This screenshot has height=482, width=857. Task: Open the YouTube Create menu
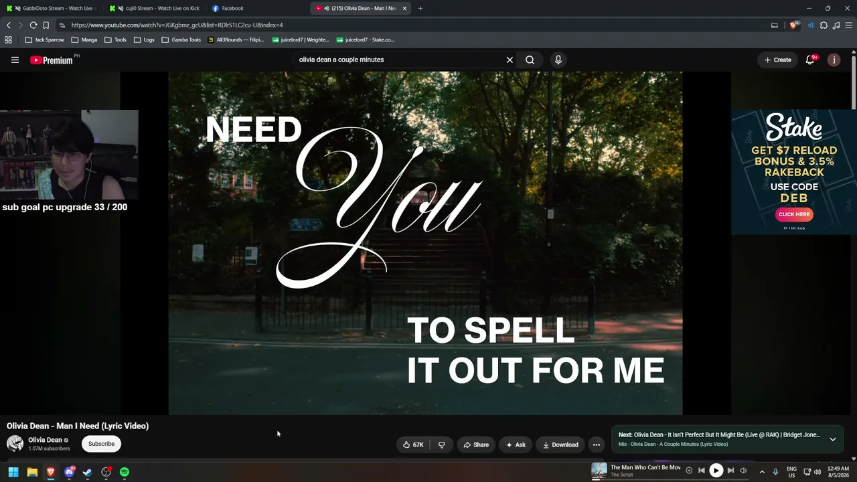(x=778, y=60)
